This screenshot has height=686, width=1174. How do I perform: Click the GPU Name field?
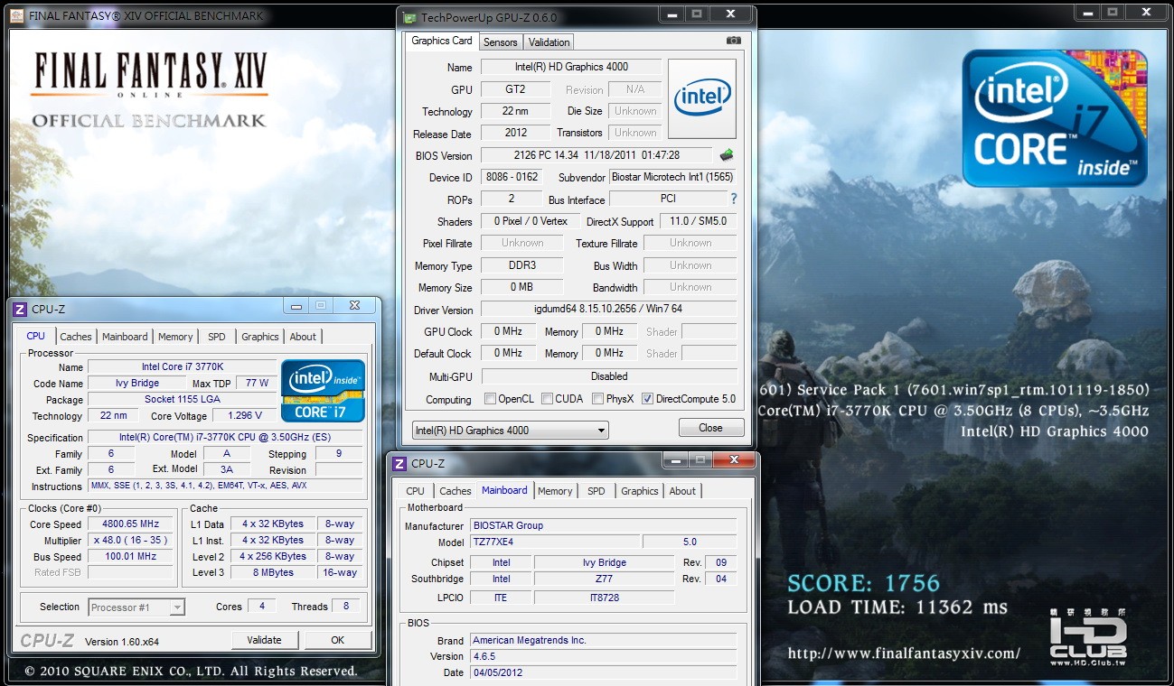571,67
